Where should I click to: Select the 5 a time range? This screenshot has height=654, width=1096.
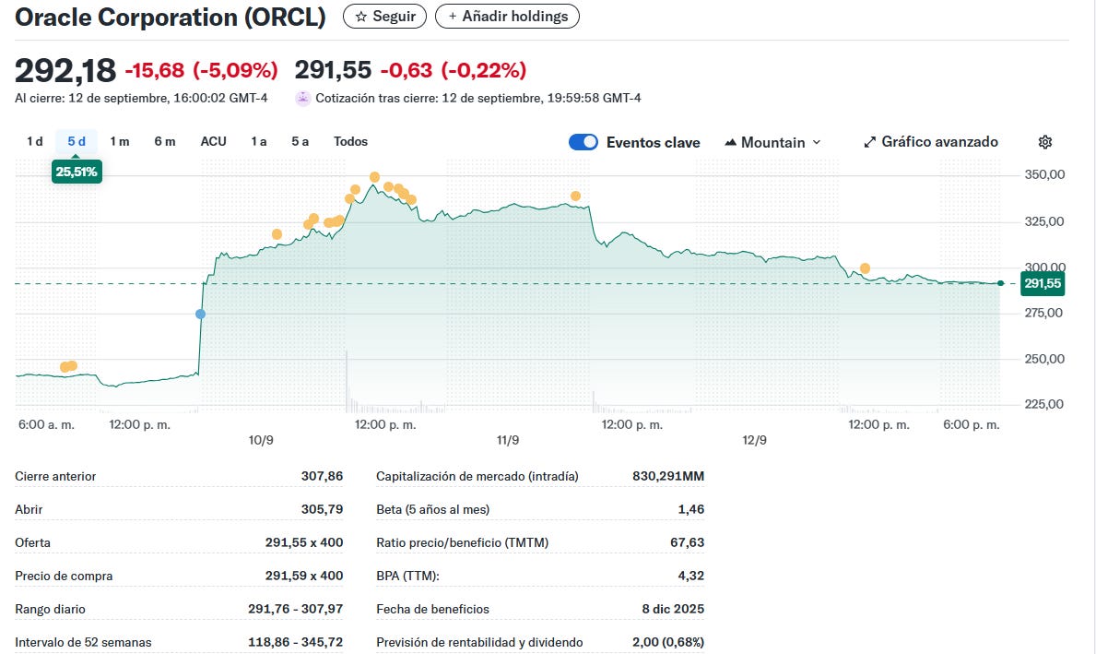point(300,141)
